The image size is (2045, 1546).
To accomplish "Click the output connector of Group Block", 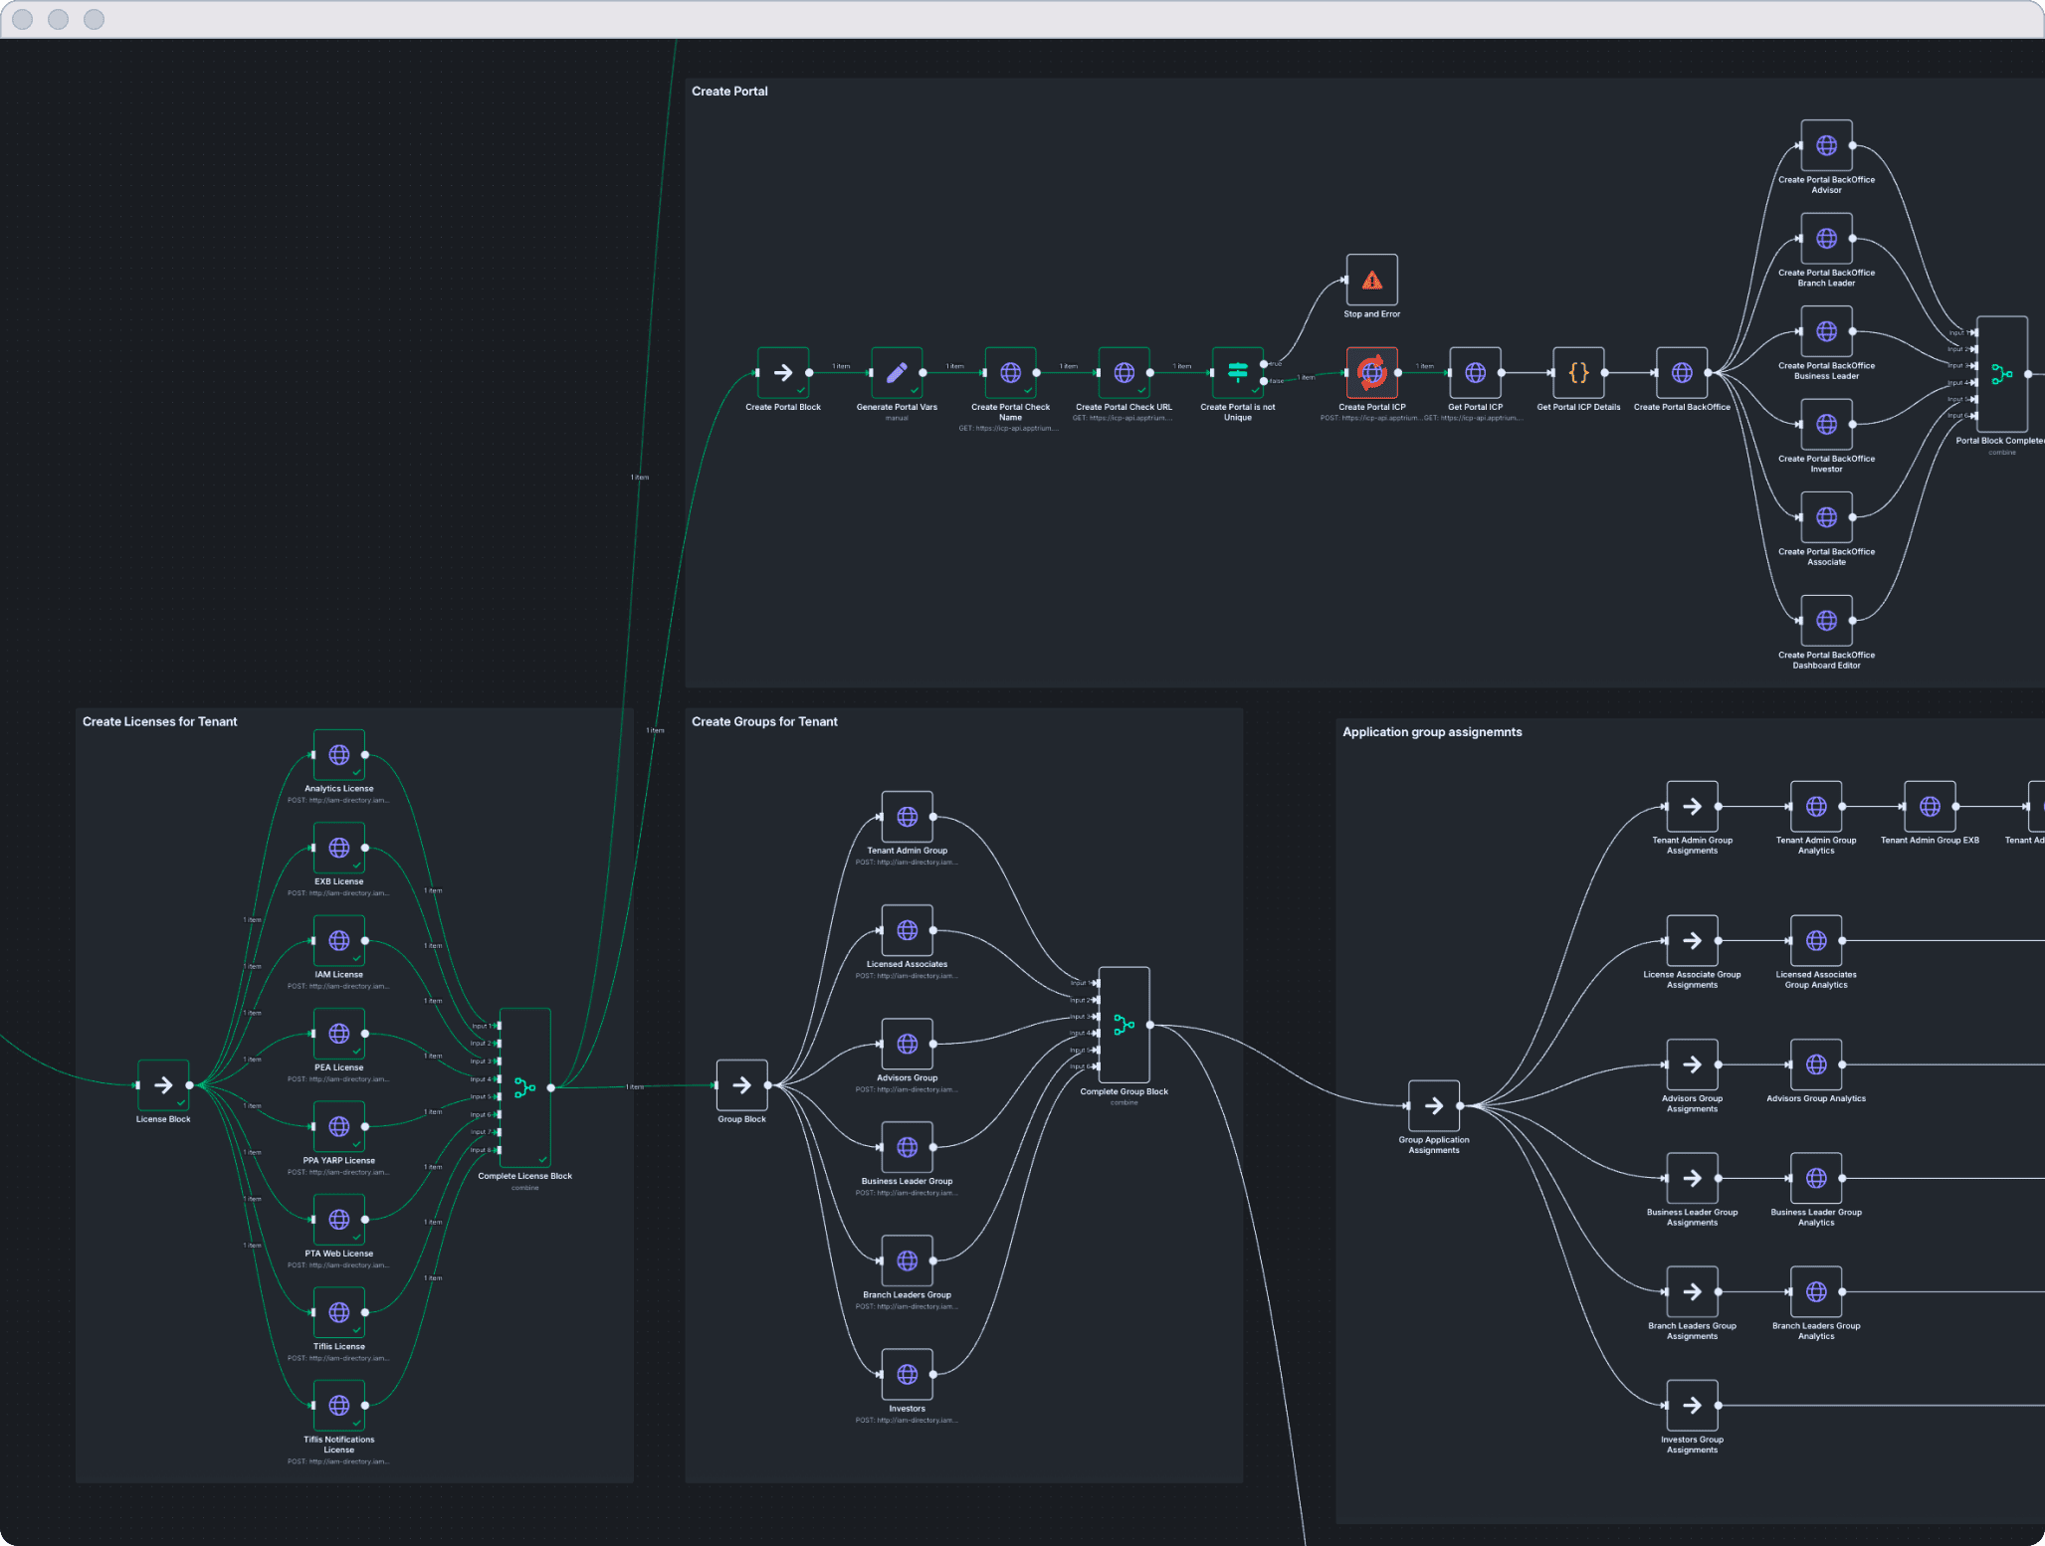I will click(768, 1085).
